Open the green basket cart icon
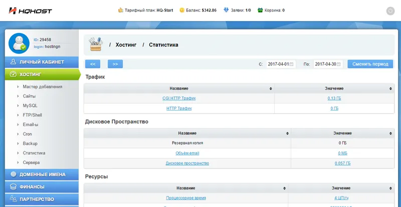 [260, 10]
